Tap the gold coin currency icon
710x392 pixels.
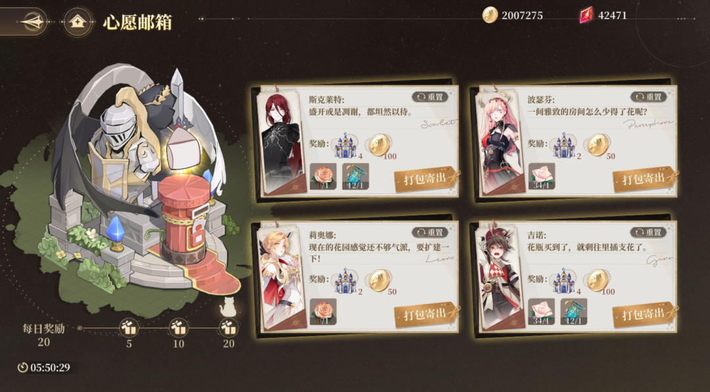pos(490,15)
